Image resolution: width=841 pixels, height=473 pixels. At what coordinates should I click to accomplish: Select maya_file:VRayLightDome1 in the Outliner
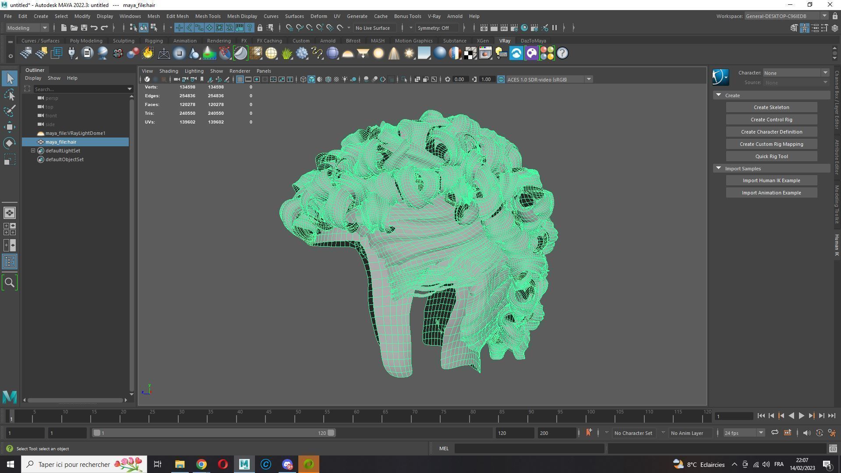[75, 133]
